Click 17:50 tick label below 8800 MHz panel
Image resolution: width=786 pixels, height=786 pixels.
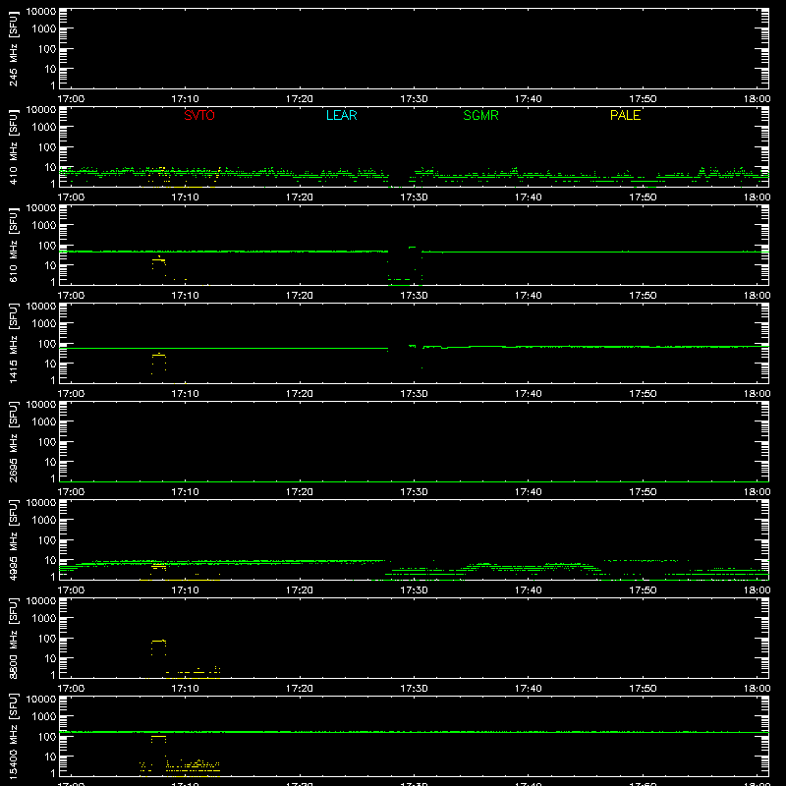(643, 689)
